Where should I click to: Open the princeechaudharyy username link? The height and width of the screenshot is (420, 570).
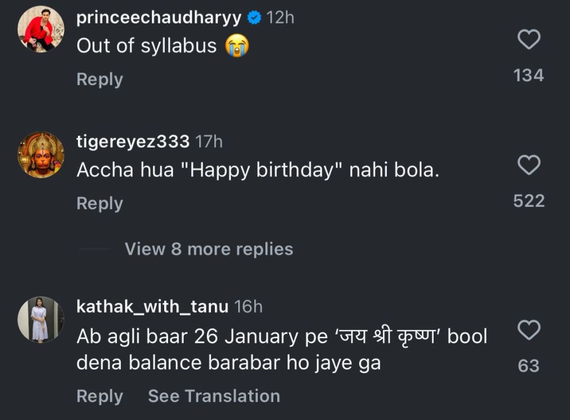click(x=159, y=18)
